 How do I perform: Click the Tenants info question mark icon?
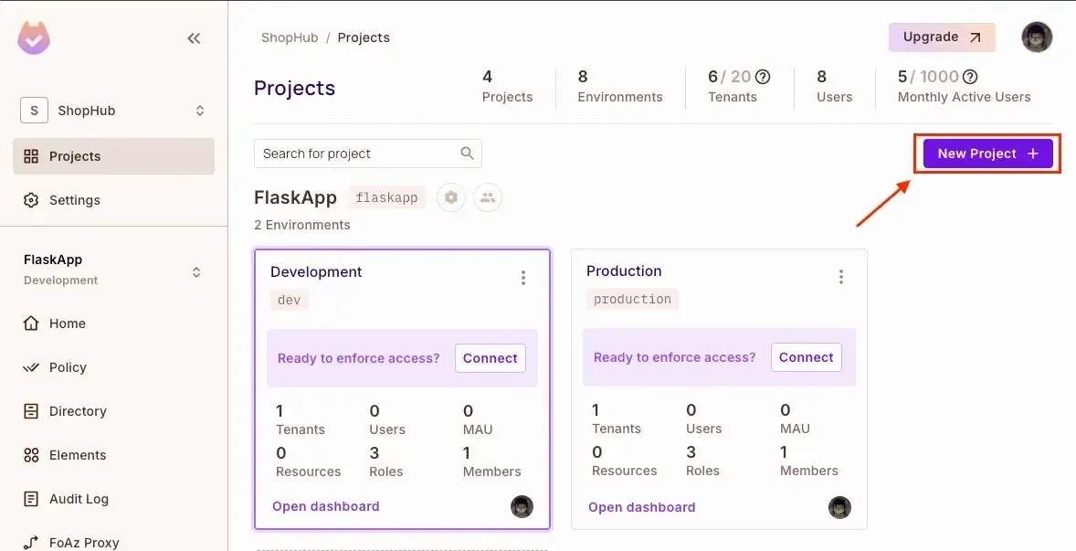[x=763, y=77]
